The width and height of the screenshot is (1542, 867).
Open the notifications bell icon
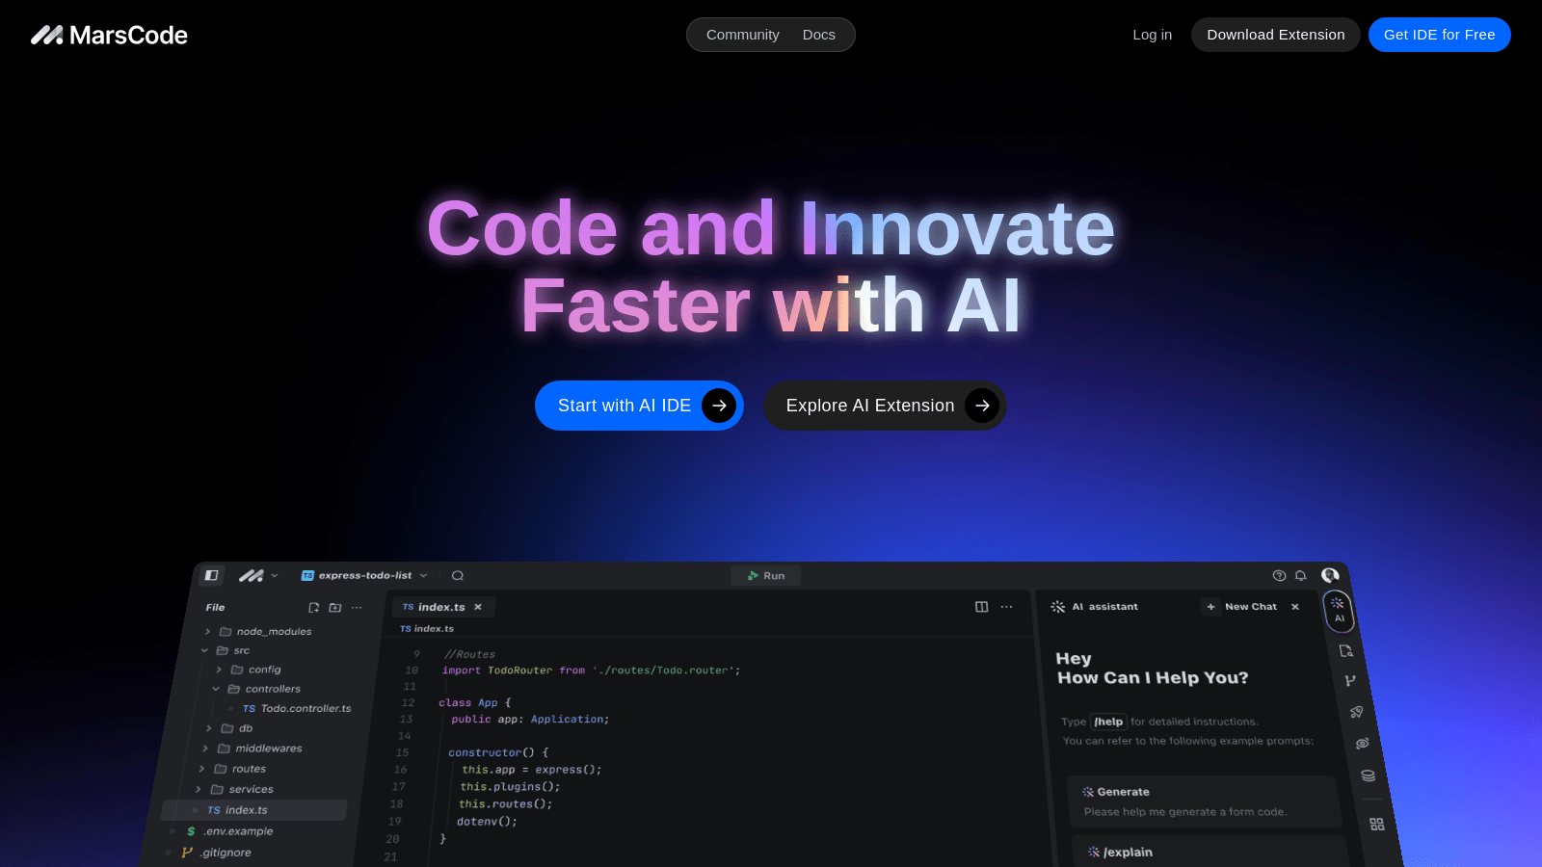(1300, 575)
